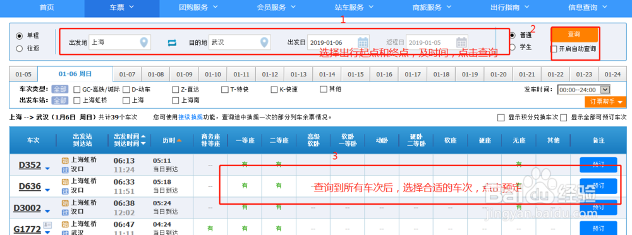Open 会员服务 navigation dropdown
This screenshot has width=632, height=235.
pyautogui.click(x=277, y=7)
